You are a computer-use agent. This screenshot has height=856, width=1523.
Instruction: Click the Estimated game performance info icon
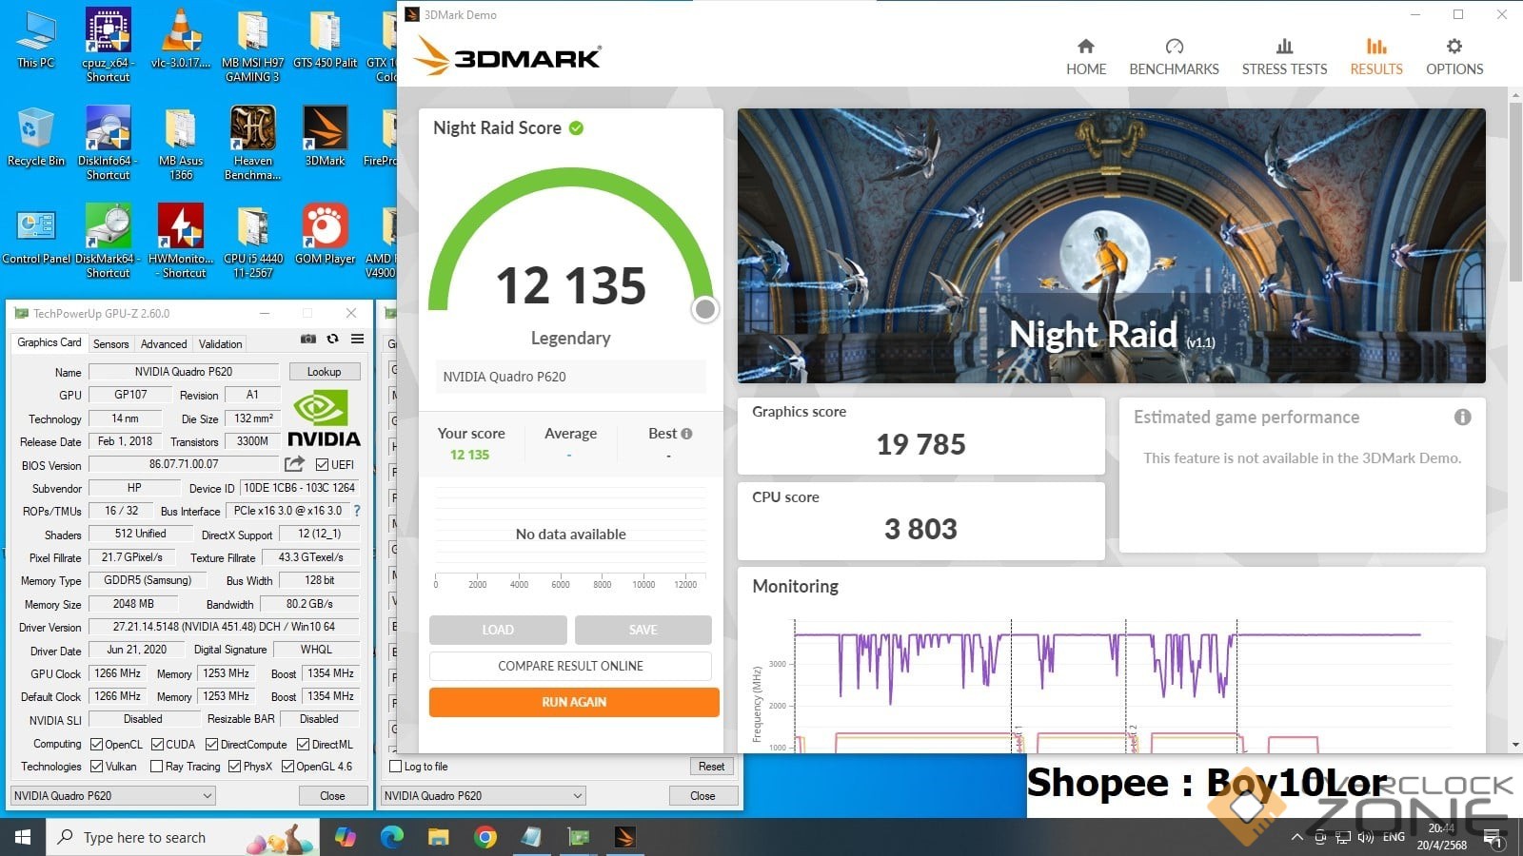[x=1462, y=417]
